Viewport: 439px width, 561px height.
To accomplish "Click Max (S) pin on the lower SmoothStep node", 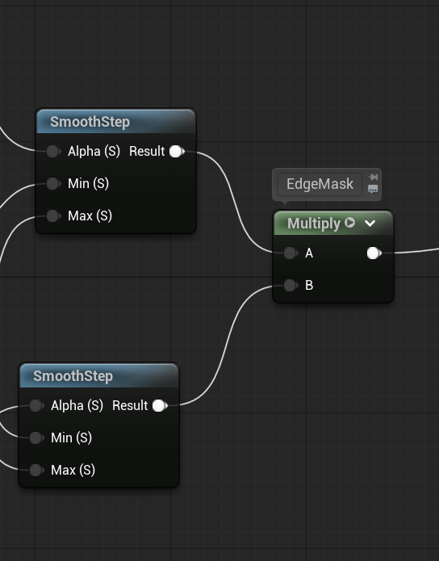I will point(37,470).
